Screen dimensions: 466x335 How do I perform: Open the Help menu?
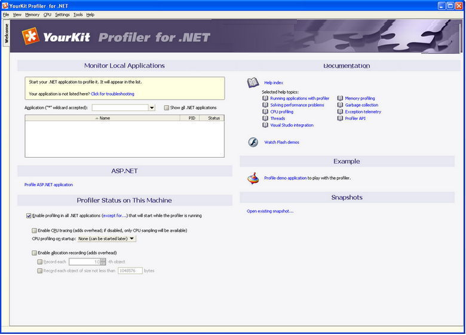[x=90, y=14]
